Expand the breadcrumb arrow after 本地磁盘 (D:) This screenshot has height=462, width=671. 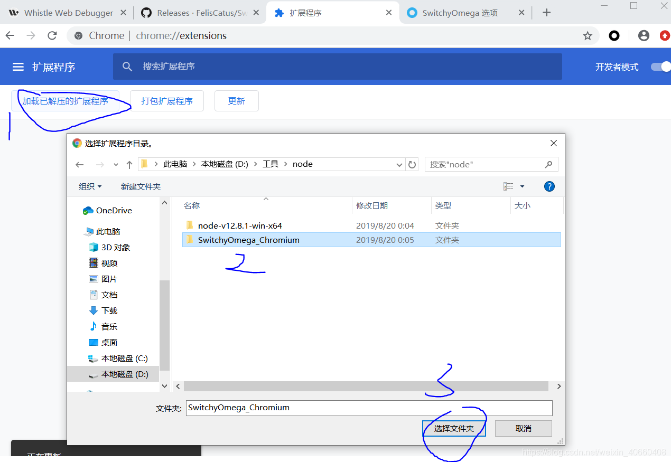(255, 164)
